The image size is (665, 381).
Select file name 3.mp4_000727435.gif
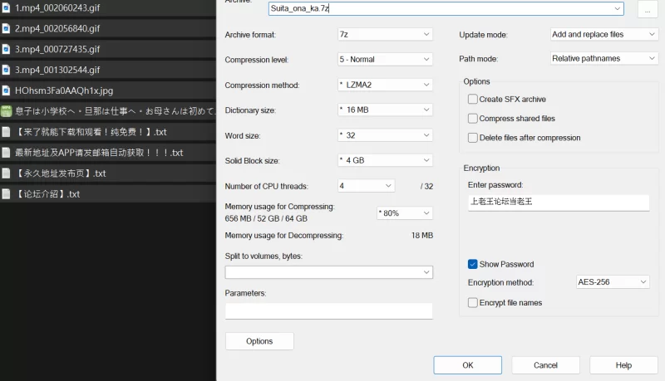tap(57, 49)
